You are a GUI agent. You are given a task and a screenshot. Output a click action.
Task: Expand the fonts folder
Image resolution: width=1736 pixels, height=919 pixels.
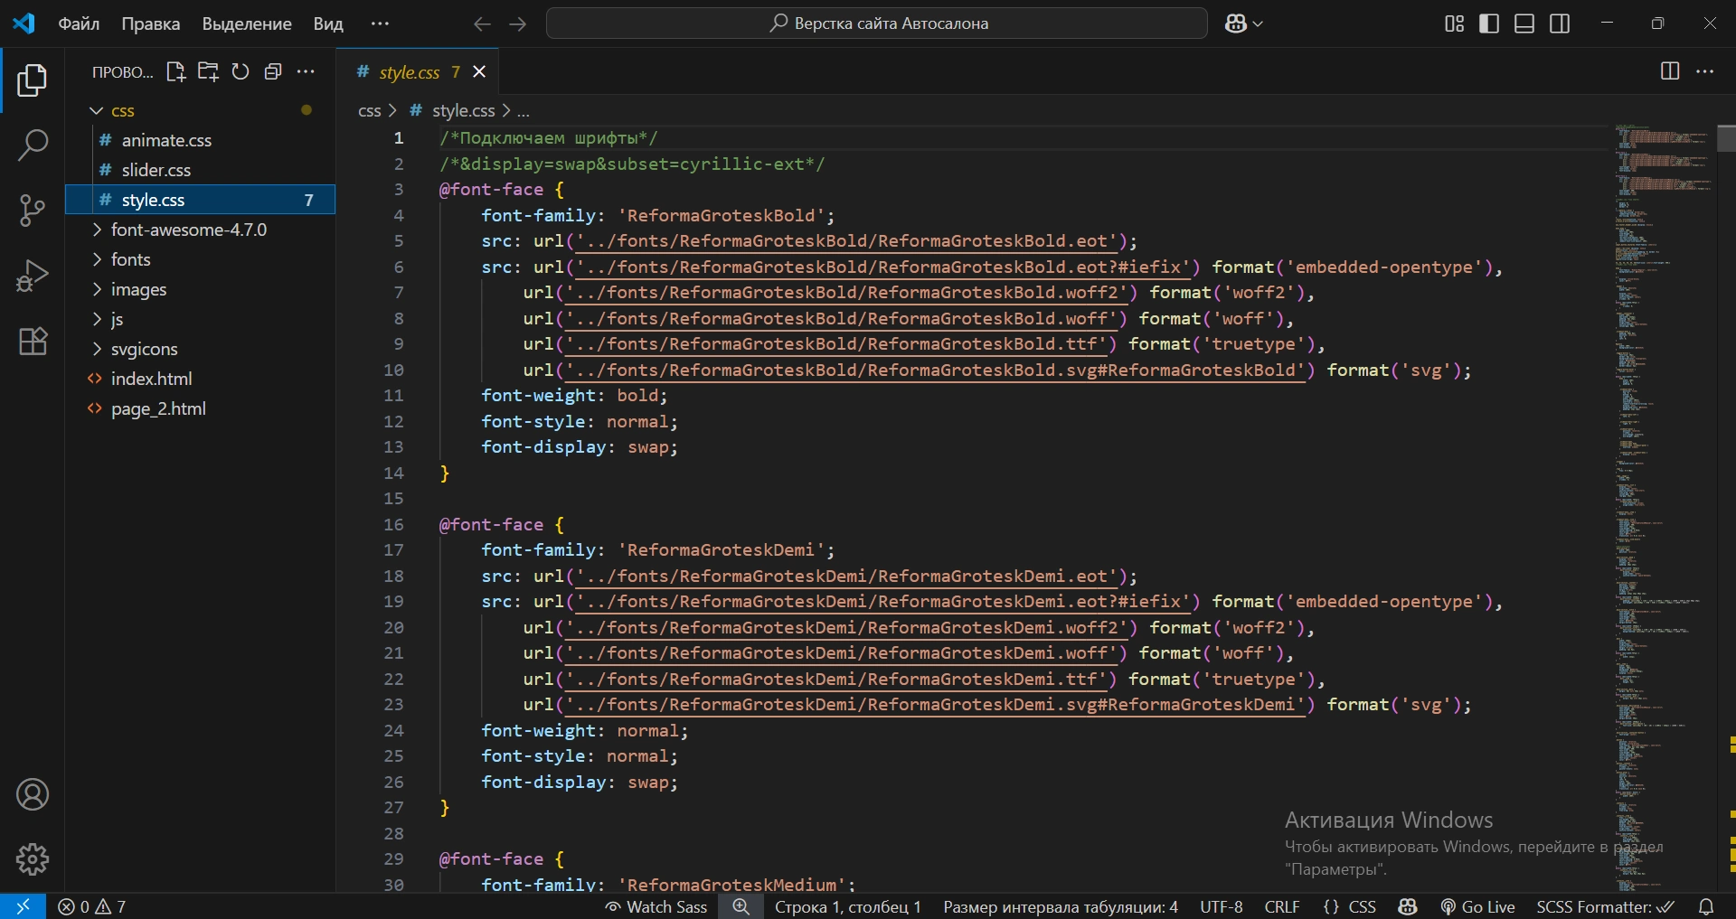tap(130, 259)
